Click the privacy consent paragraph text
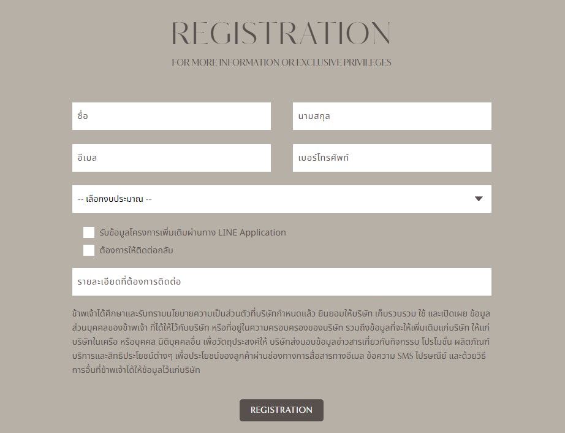 (281, 342)
